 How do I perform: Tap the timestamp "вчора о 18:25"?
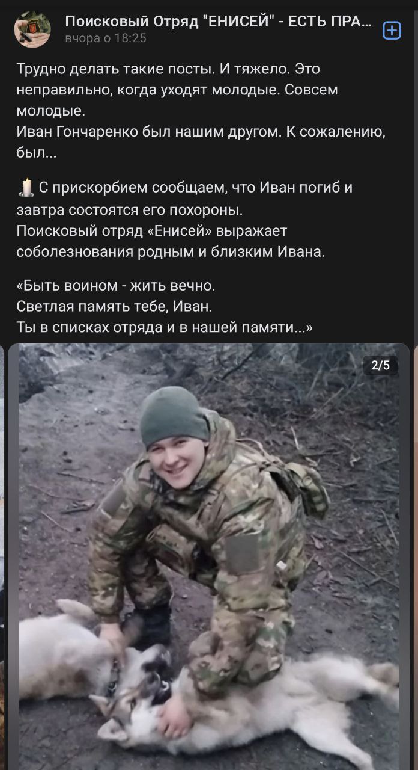(x=105, y=38)
